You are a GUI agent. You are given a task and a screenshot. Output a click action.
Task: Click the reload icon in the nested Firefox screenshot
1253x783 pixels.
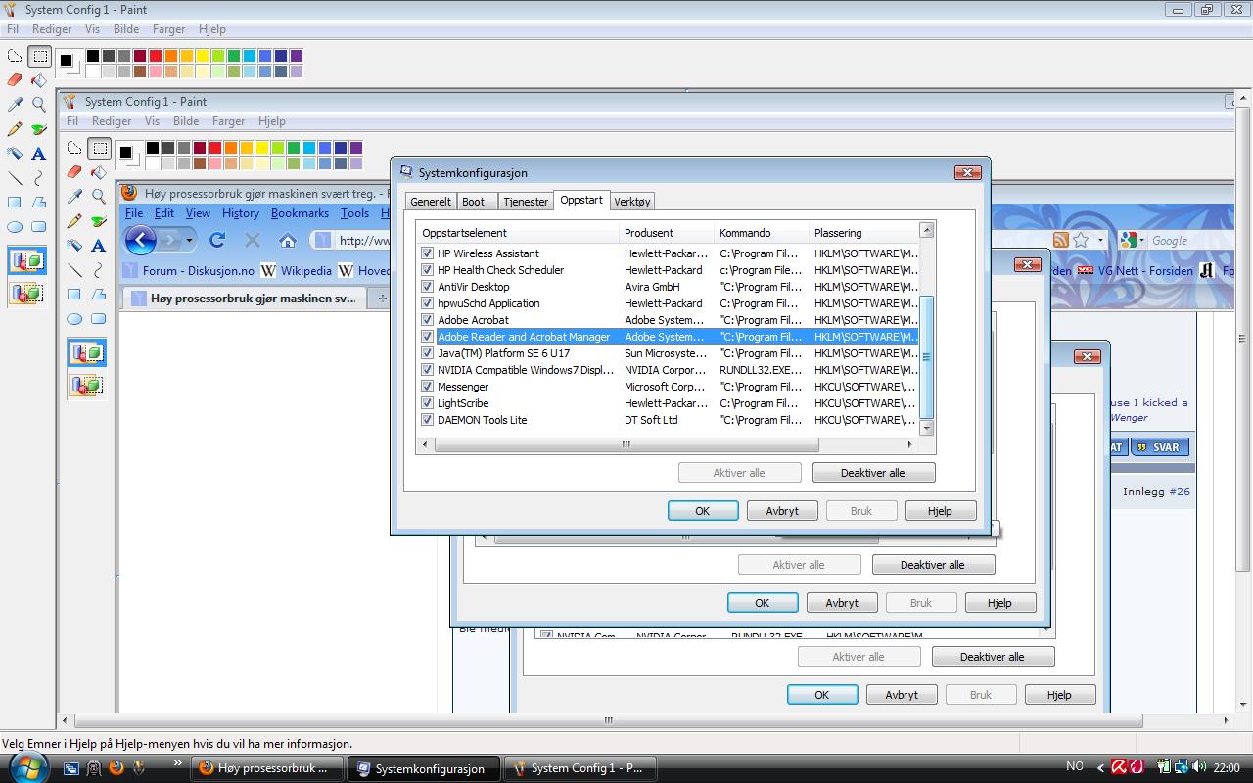[x=217, y=240]
